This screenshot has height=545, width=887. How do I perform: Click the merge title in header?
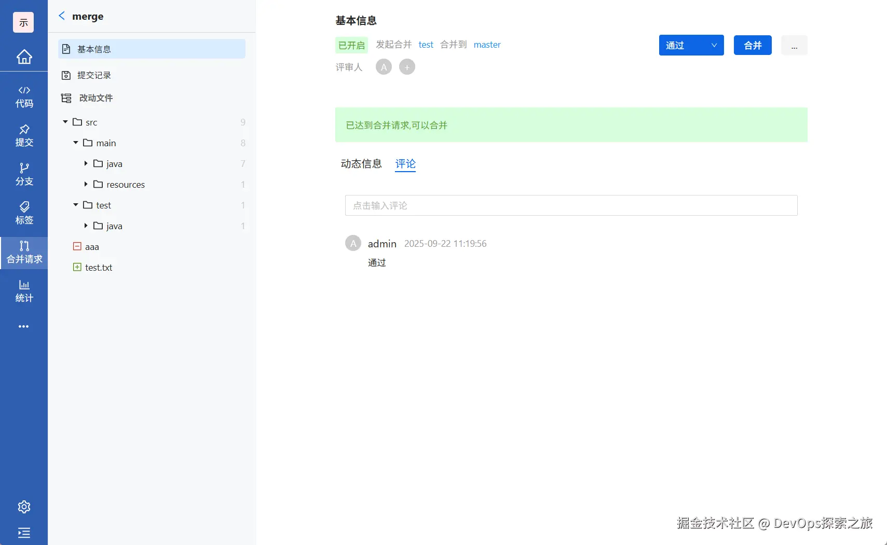coord(88,16)
